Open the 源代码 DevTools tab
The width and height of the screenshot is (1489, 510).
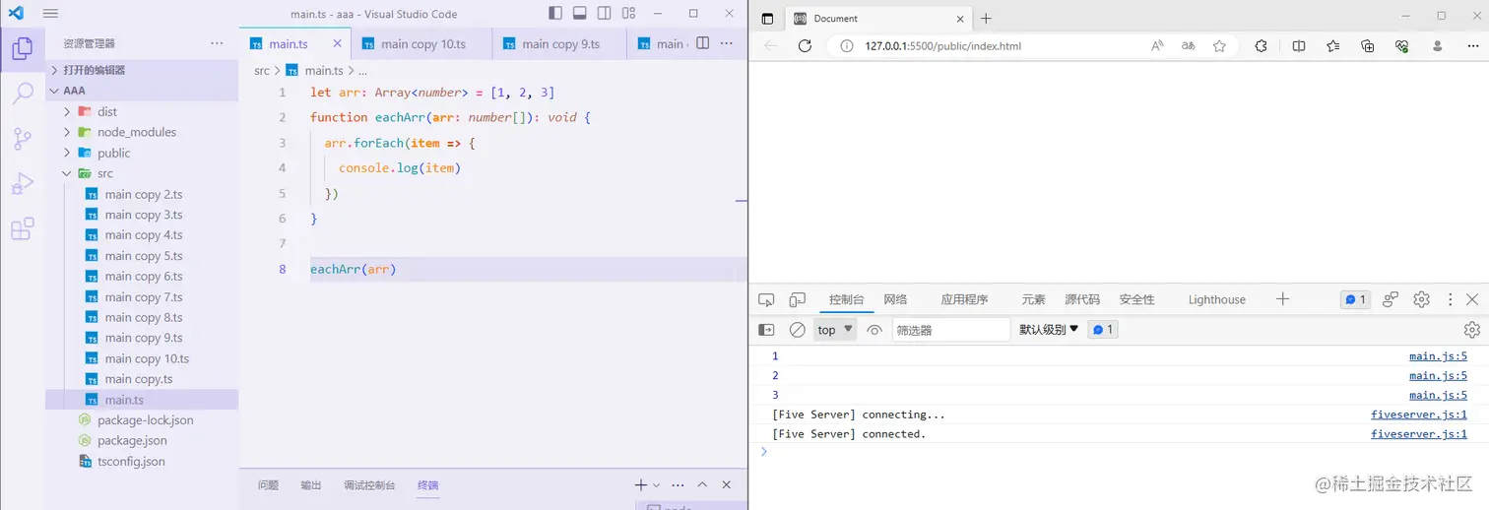pyautogui.click(x=1082, y=299)
